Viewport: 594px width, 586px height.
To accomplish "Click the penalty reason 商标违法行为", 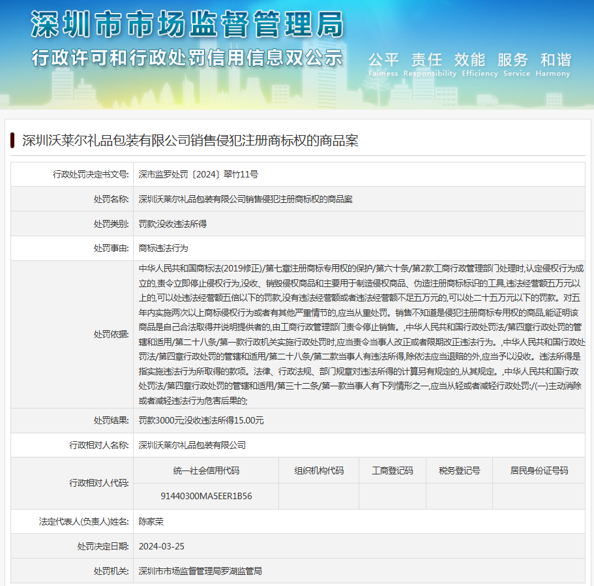I will tap(163, 249).
